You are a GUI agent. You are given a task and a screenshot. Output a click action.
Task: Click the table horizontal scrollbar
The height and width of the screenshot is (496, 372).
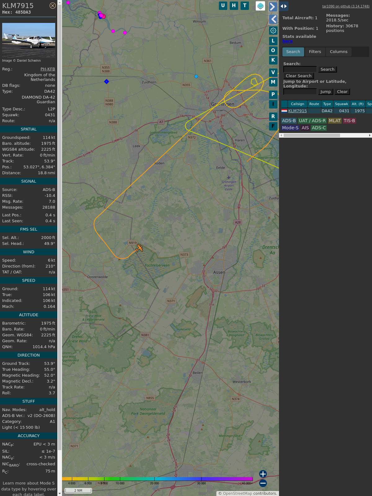pos(312,135)
